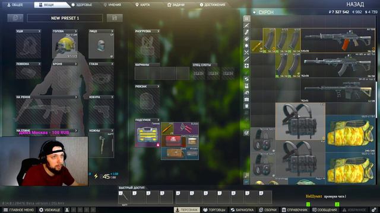Click the first special slot
Image resolution: width=380 pixels, height=213 pixels.
[199, 73]
